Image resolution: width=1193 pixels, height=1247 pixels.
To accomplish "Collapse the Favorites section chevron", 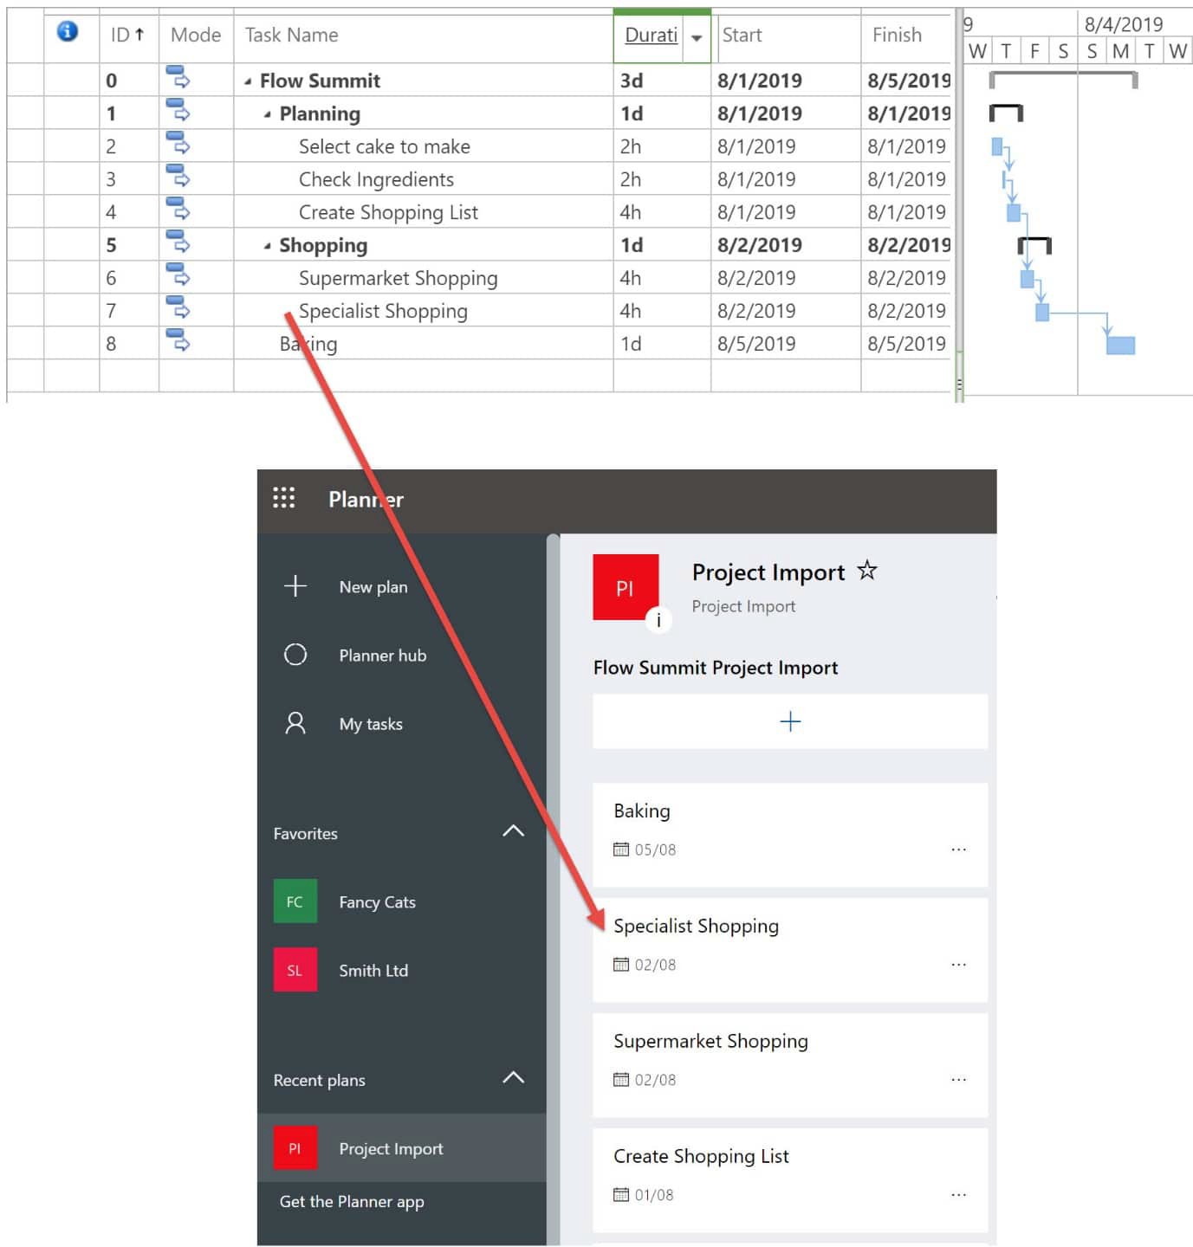I will pos(513,831).
